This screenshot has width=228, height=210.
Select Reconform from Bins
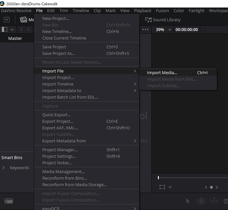(87, 178)
